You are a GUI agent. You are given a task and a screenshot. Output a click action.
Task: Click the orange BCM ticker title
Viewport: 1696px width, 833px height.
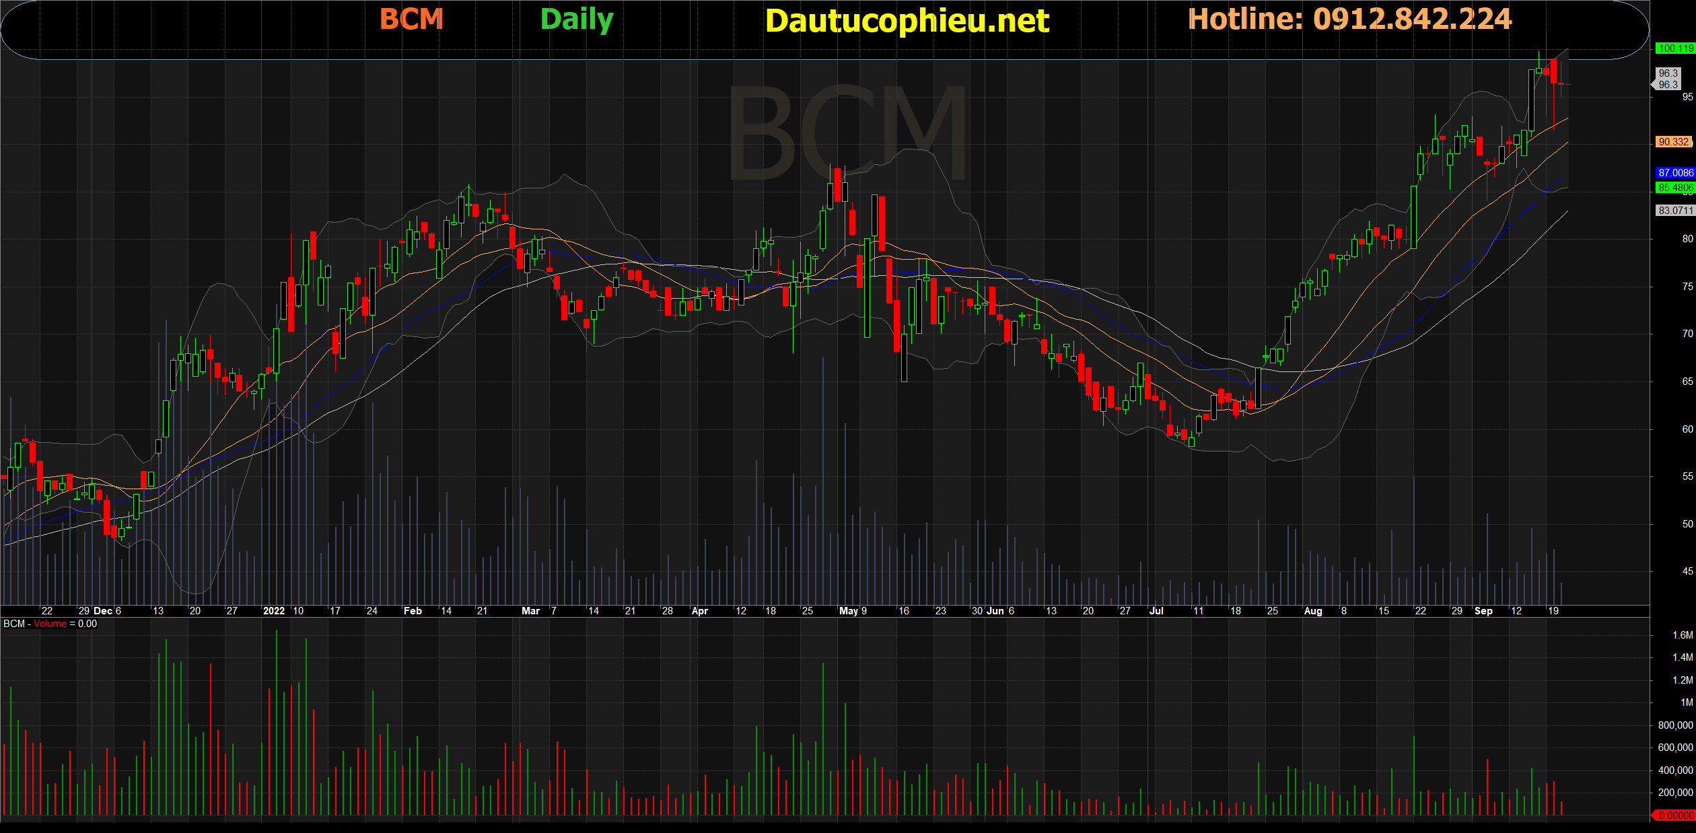click(x=411, y=19)
